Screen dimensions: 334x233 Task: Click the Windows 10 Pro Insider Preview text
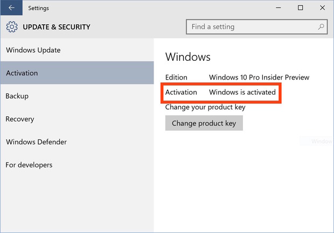click(x=259, y=77)
